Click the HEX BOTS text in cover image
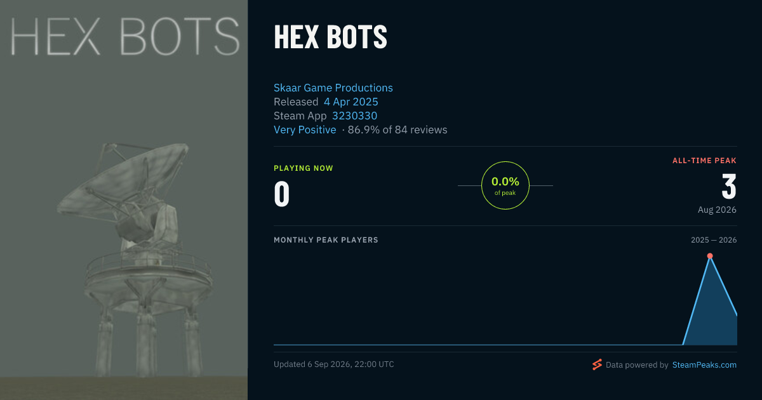This screenshot has width=762, height=400. click(x=125, y=36)
